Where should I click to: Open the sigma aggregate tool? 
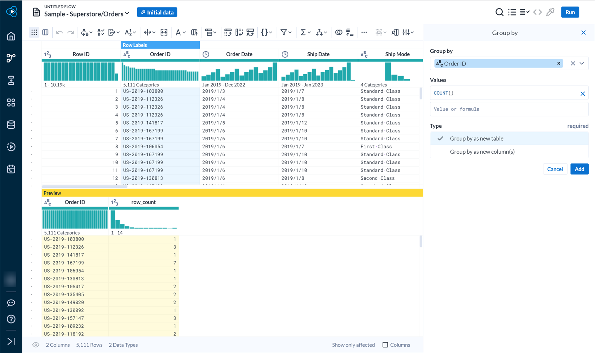tap(303, 32)
